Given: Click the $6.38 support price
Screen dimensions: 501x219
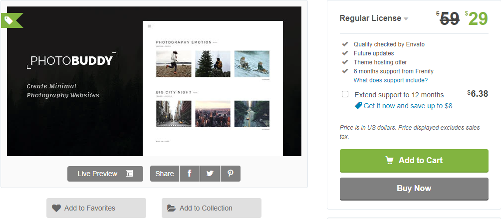Looking at the screenshot, I should [478, 94].
